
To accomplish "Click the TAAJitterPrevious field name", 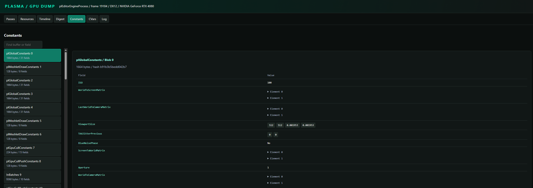I will 90,134.
